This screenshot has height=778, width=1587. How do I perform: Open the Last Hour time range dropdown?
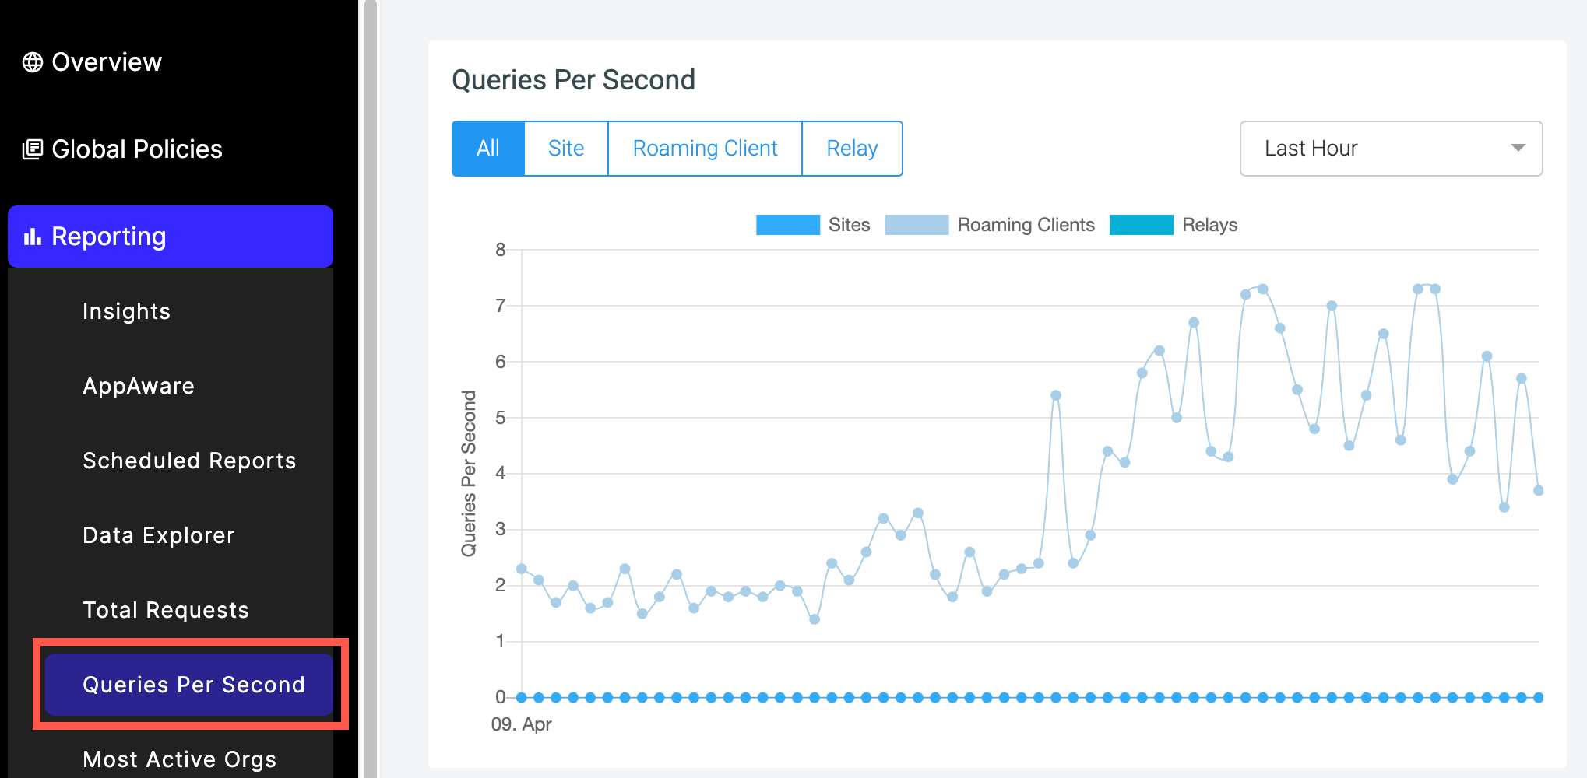click(1391, 149)
